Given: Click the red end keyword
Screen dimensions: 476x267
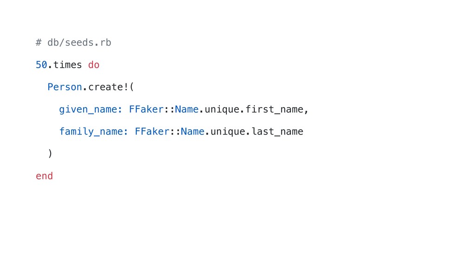Looking at the screenshot, I should point(44,176).
